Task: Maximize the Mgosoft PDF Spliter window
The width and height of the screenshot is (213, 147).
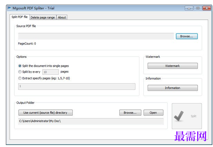Action: [x=198, y=8]
